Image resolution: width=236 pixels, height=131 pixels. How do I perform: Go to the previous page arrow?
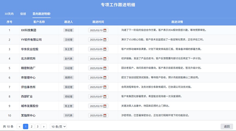tap(19, 126)
